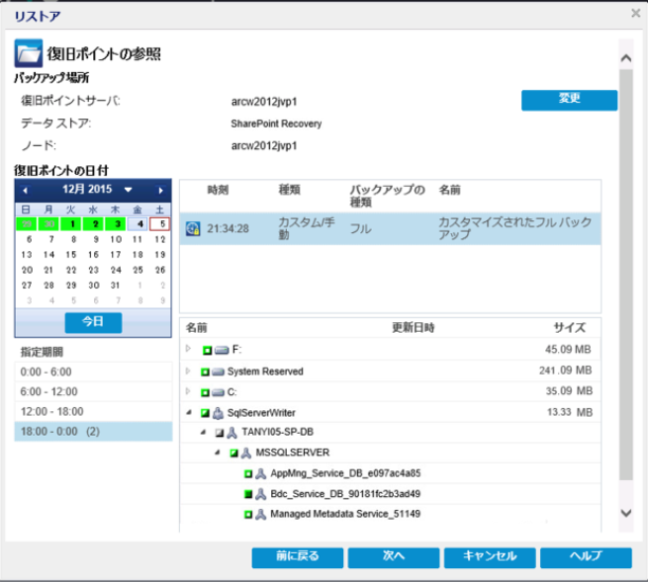The width and height of the screenshot is (648, 582).
Task: Go to previous month in calendar
Action: point(25,191)
